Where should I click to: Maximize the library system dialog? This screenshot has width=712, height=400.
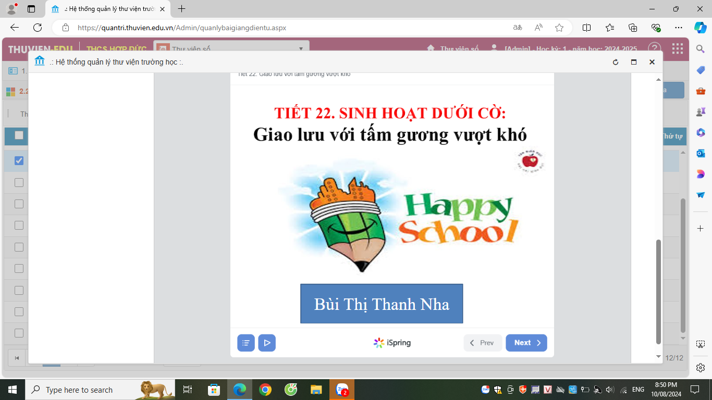click(634, 62)
